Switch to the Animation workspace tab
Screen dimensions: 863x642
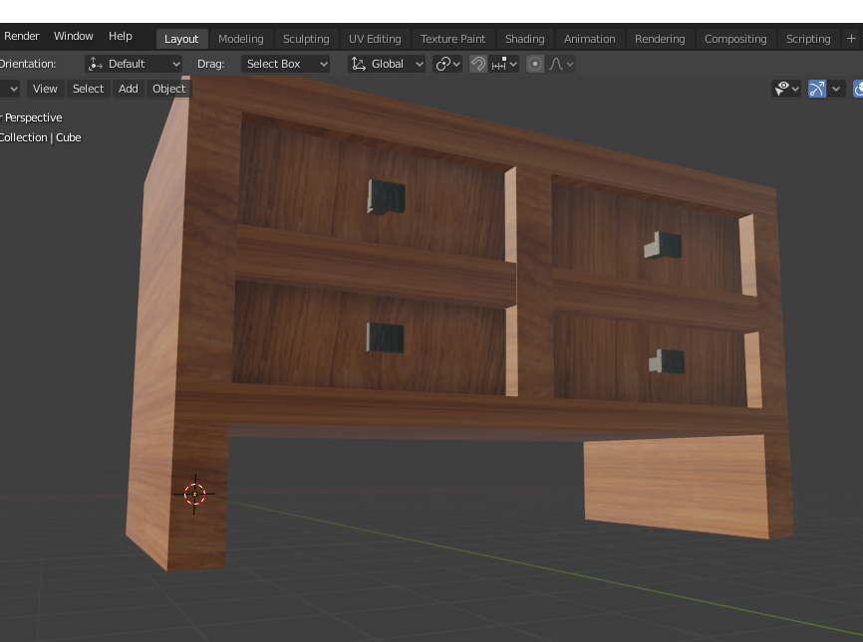click(x=590, y=39)
